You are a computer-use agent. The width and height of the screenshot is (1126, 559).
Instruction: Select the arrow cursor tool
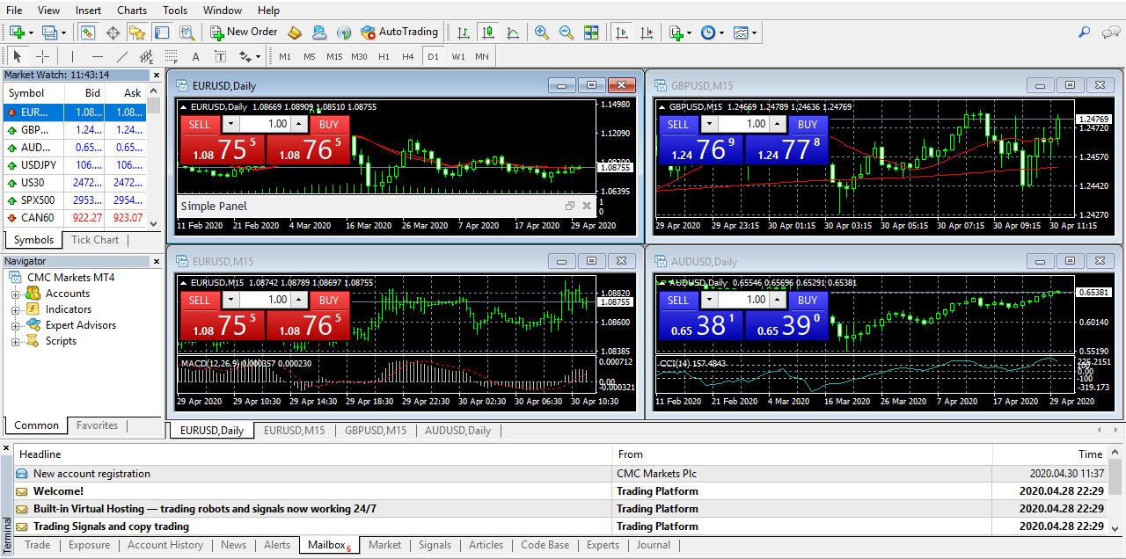tap(17, 56)
